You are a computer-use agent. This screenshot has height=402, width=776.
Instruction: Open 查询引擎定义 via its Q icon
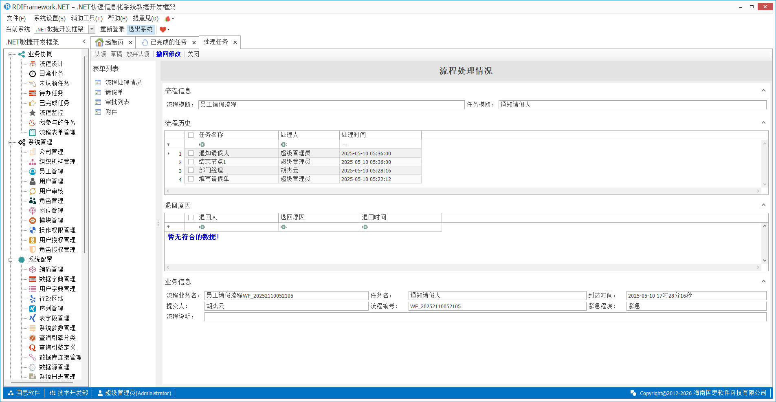point(33,347)
